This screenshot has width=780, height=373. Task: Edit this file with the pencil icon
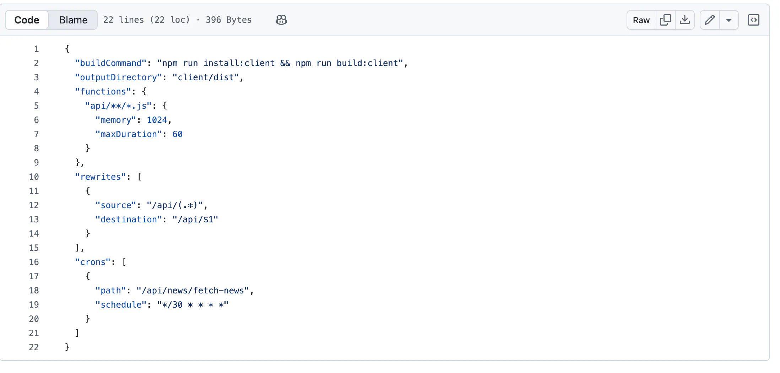709,20
